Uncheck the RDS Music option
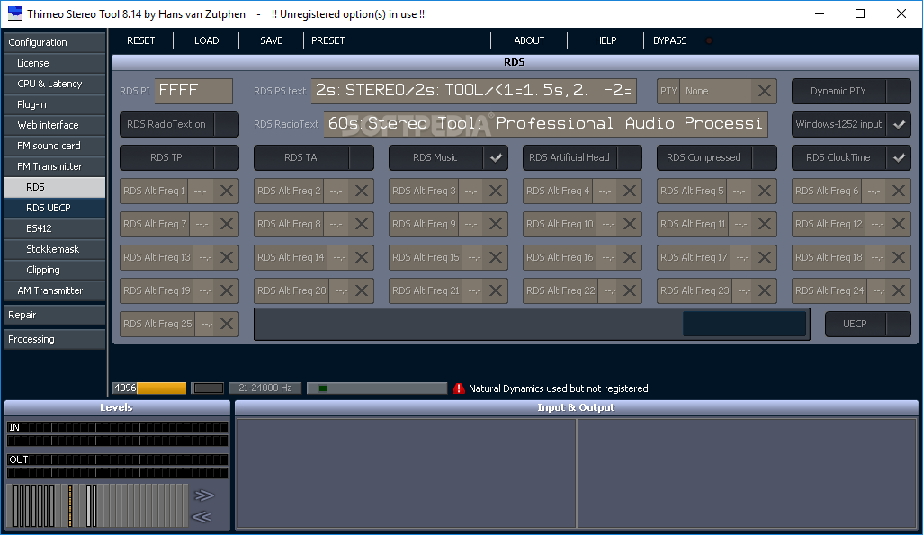 [x=448, y=157]
